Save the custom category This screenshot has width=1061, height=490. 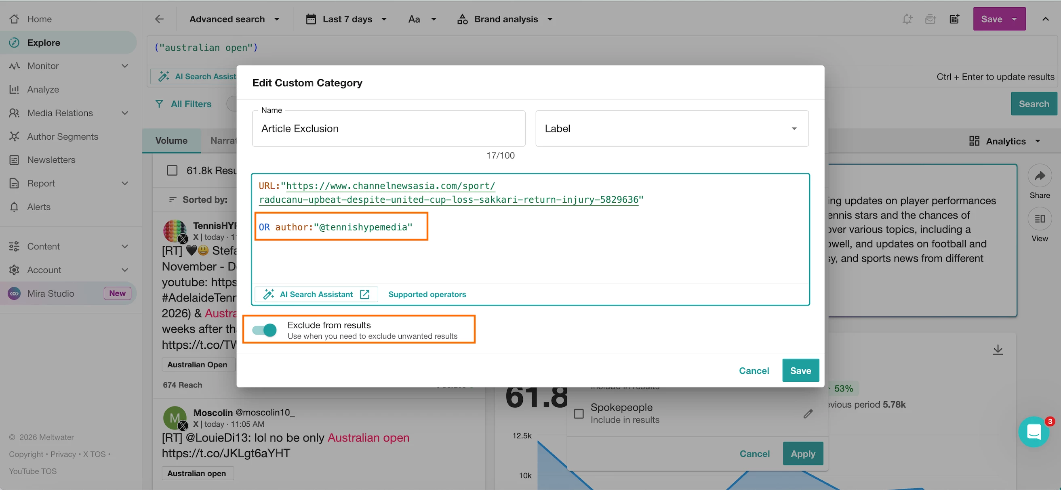coord(800,371)
